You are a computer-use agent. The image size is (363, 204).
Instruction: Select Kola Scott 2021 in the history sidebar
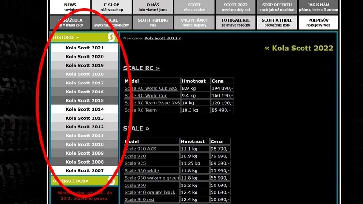(x=85, y=48)
